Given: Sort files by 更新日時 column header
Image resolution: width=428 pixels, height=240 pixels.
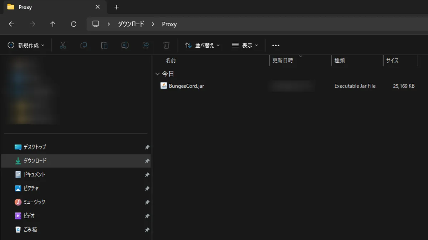Looking at the screenshot, I should (283, 61).
